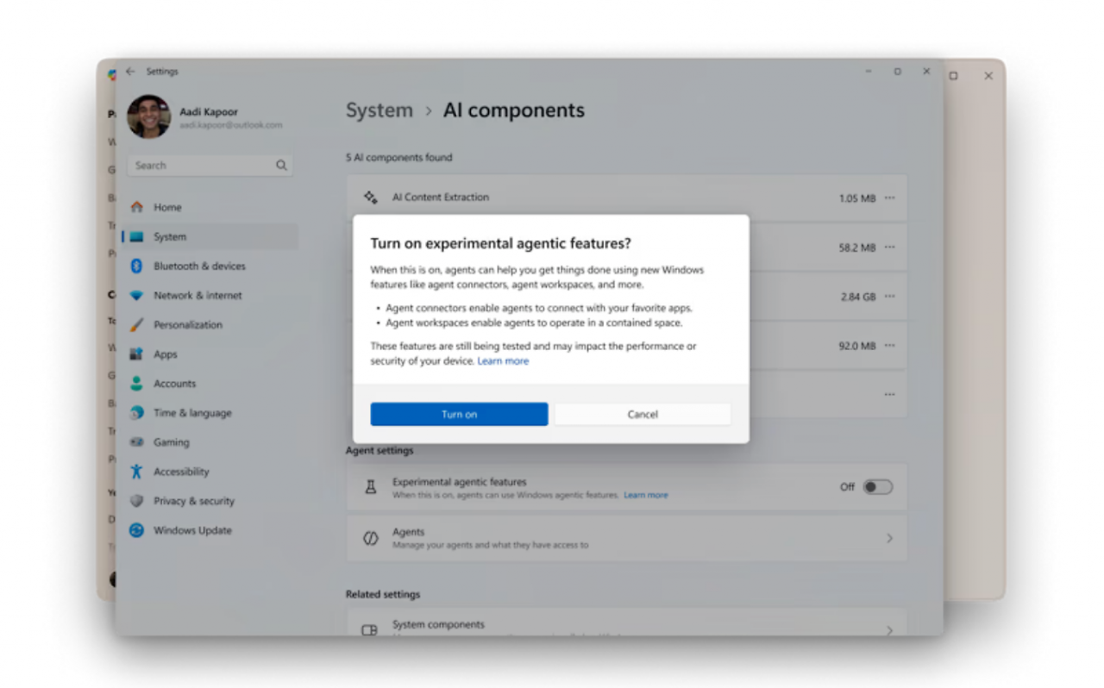The width and height of the screenshot is (1104, 688).
Task: Open more options for the 58.2 MB component
Action: pos(889,247)
